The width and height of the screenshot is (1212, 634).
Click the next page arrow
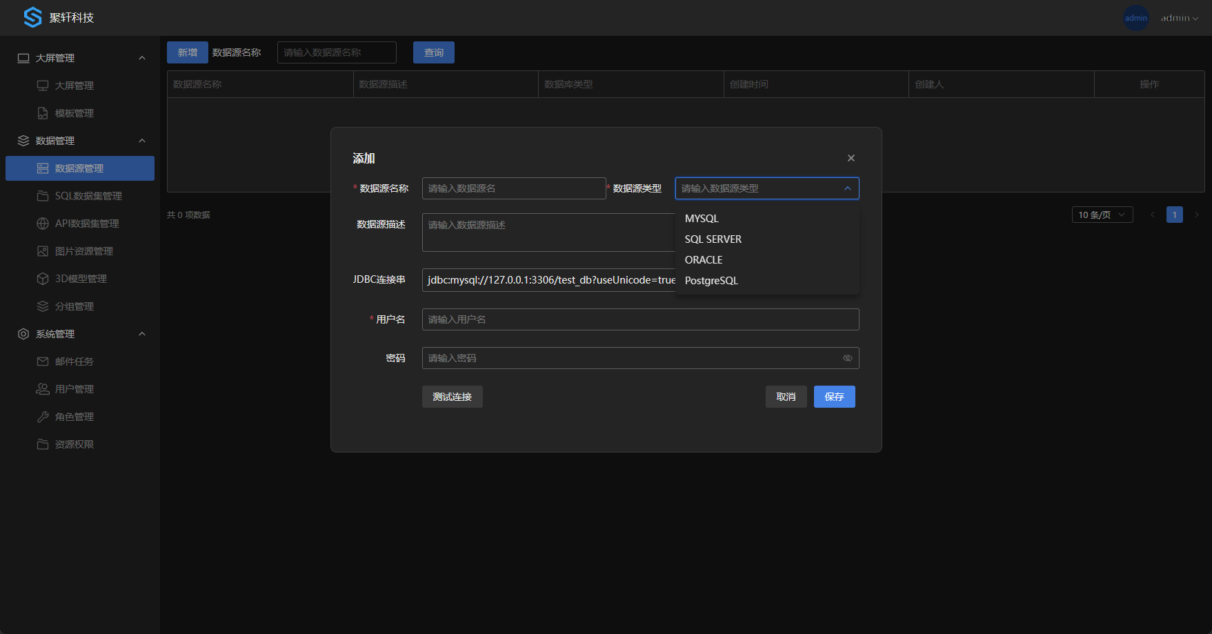coord(1197,215)
